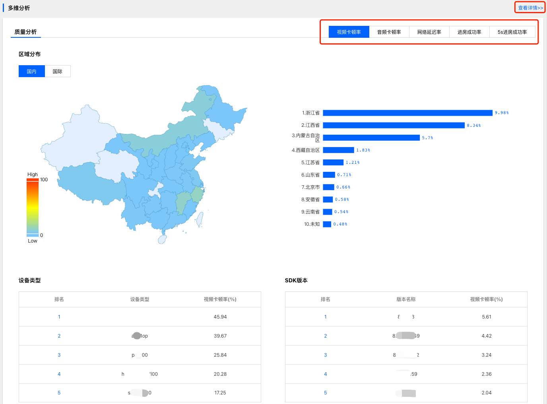The height and width of the screenshot is (404, 547).
Task: Click rank 5 in 设备类型 table
Action: point(59,393)
